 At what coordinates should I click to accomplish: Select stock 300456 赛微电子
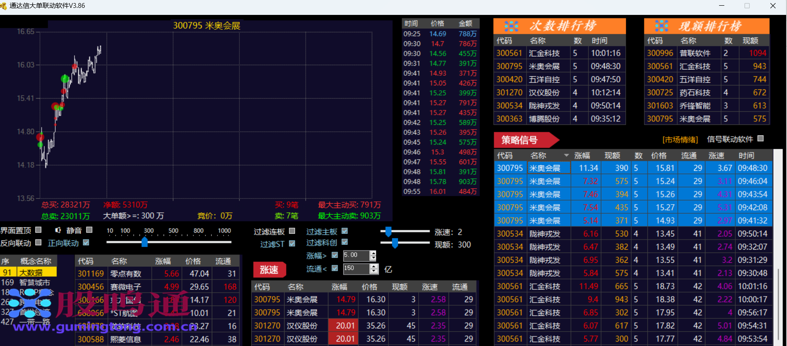(157, 287)
